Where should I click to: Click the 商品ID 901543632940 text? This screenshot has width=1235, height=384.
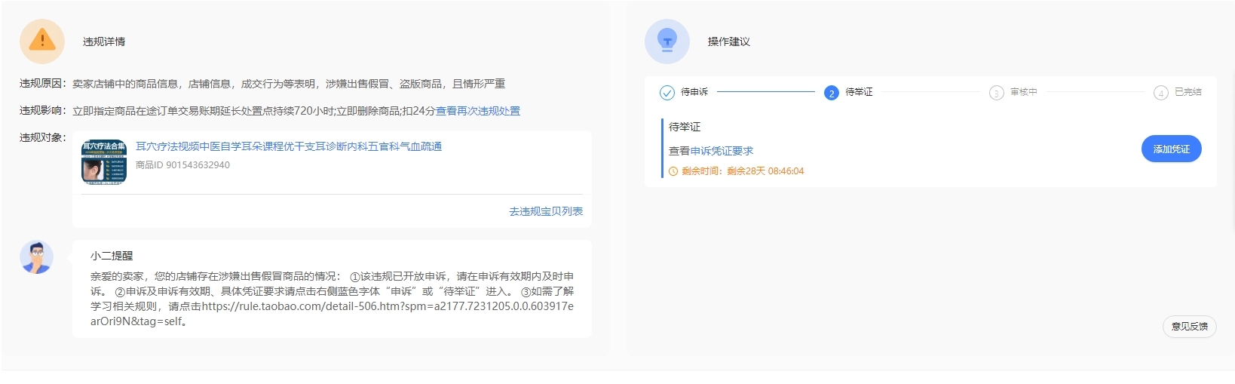(182, 165)
